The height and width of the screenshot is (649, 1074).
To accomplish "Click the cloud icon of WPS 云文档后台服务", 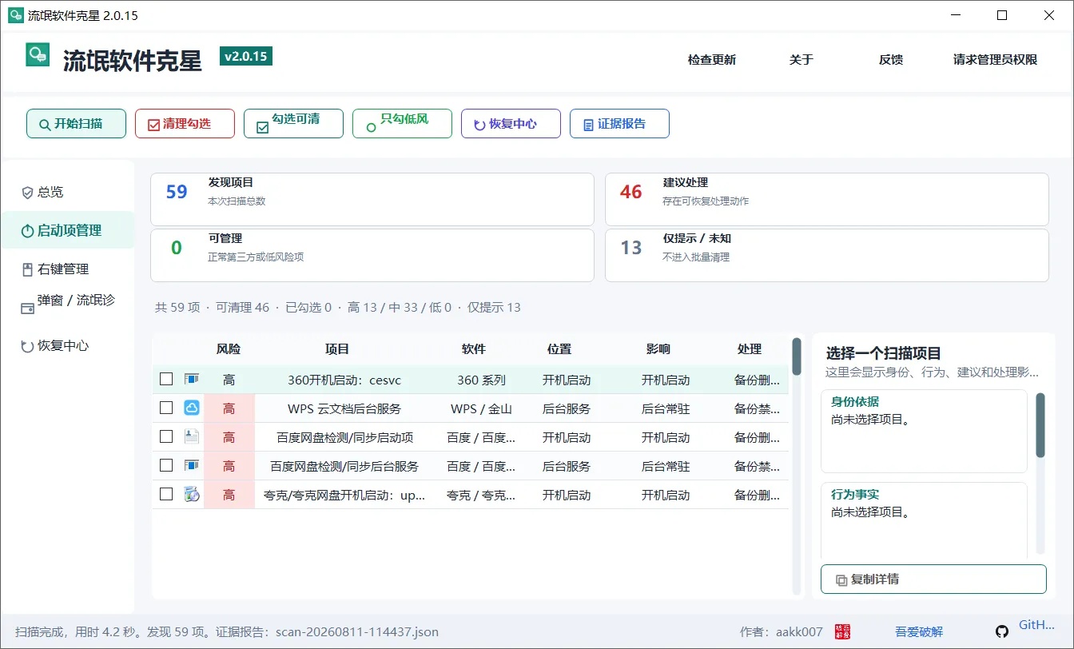I will click(x=192, y=408).
